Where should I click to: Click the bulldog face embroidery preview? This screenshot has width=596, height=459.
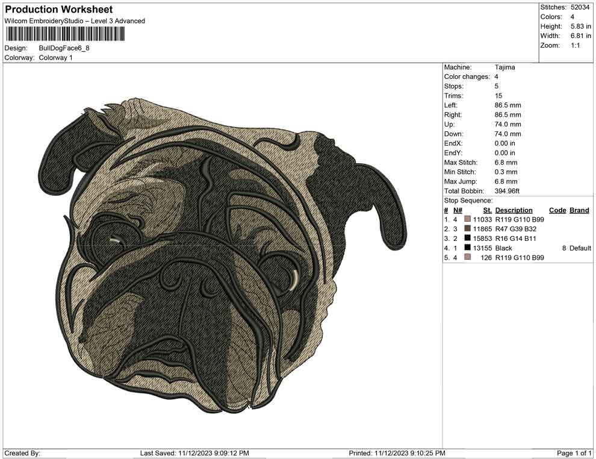pos(223,255)
